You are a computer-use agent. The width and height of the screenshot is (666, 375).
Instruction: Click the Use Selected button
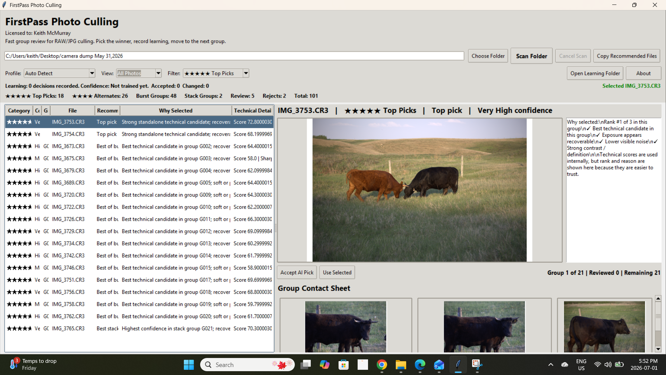[x=337, y=273]
